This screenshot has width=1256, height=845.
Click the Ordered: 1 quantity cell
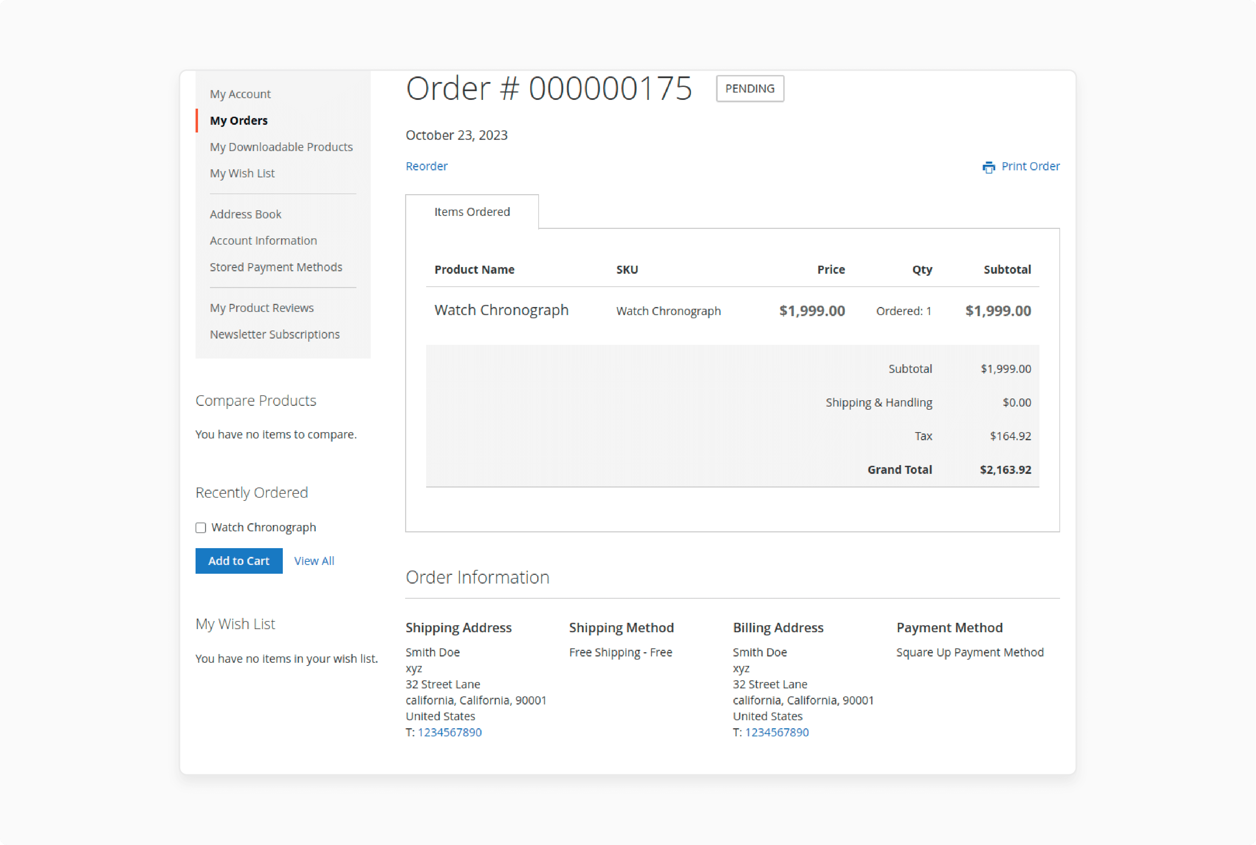(903, 311)
